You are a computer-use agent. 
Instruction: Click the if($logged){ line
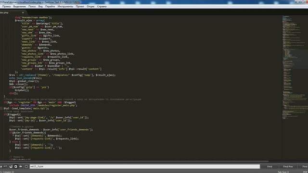coord(12,114)
